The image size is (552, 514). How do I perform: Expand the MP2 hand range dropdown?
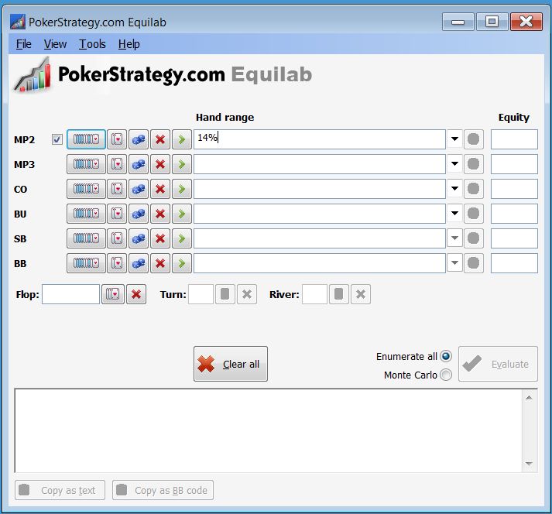coord(454,139)
